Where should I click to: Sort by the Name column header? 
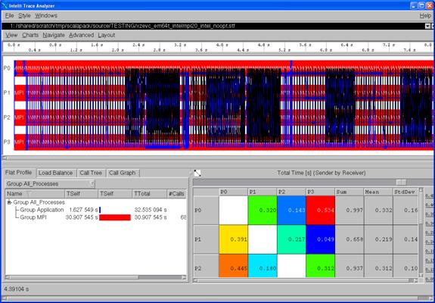[35, 194]
